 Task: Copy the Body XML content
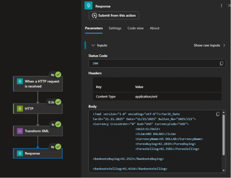pos(218,114)
